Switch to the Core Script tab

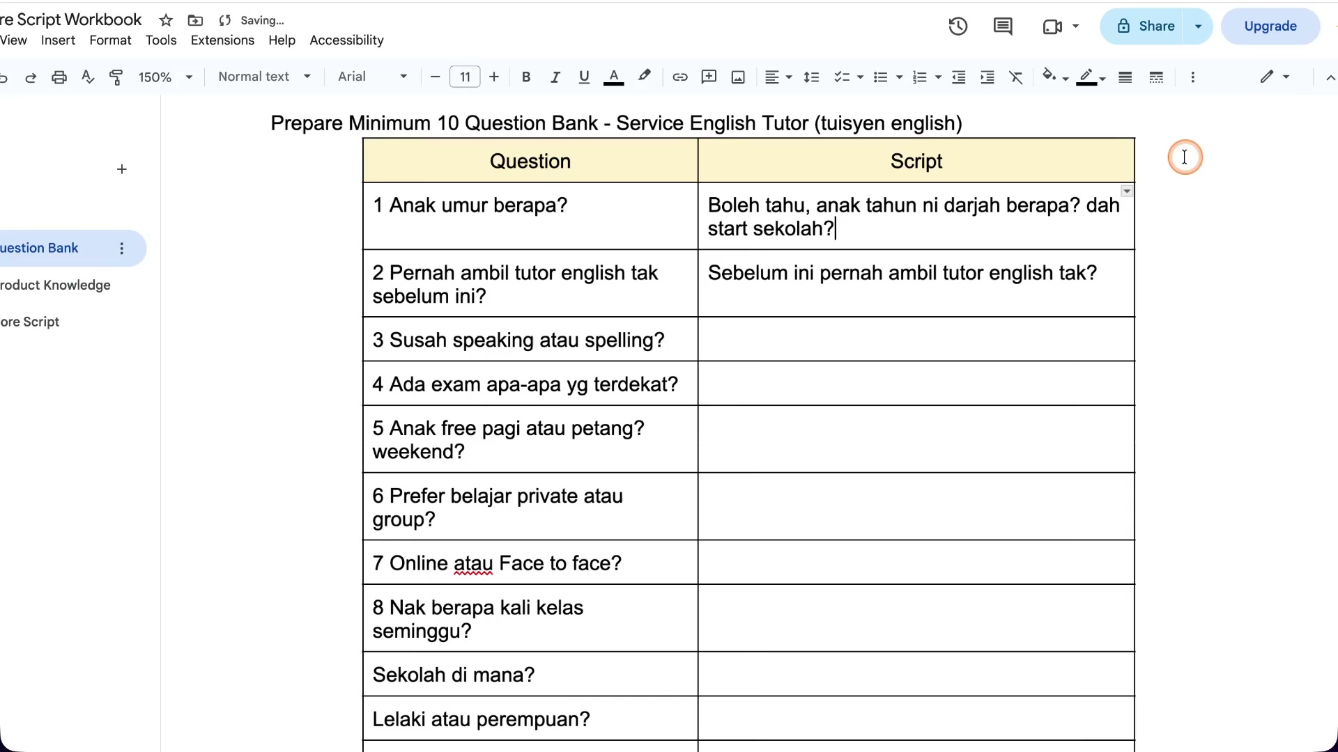point(30,322)
